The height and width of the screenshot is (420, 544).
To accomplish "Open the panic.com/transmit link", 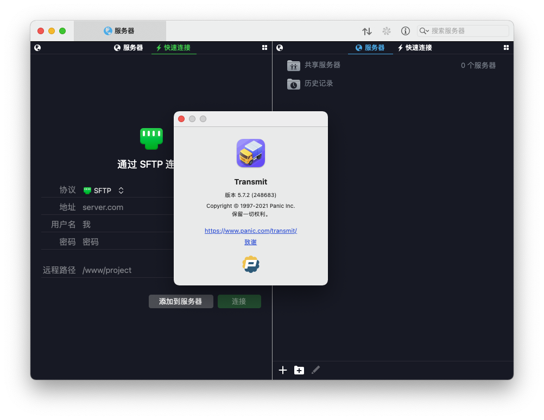I will tap(250, 231).
